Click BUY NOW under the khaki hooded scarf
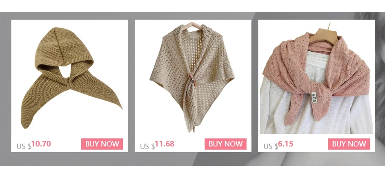The height and width of the screenshot is (177, 385). pos(102,144)
